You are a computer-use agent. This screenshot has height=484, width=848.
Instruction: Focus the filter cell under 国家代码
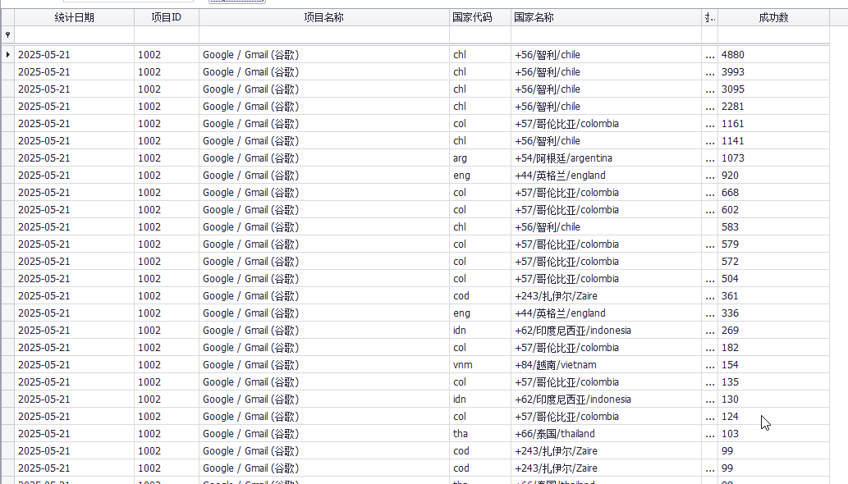tap(480, 34)
